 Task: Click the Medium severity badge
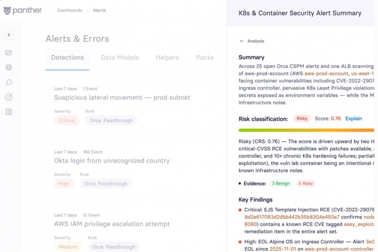click(x=68, y=247)
